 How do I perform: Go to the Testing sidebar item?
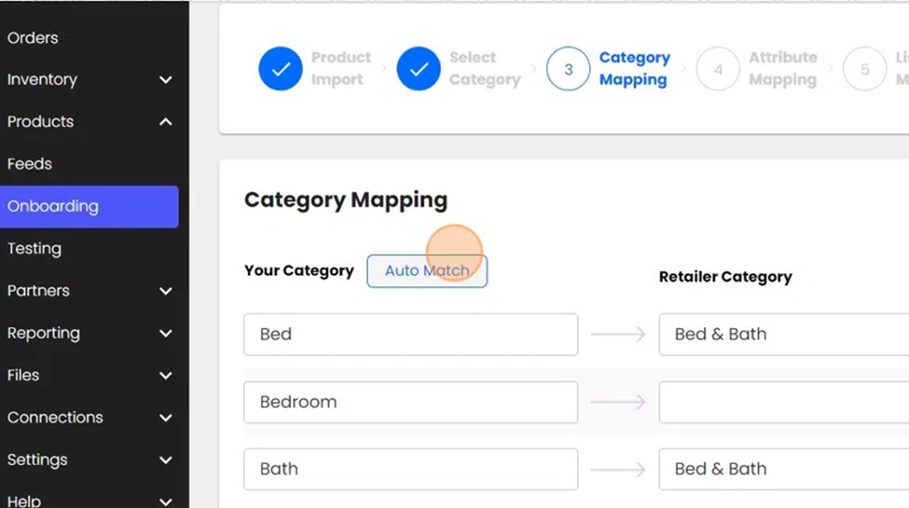point(34,249)
